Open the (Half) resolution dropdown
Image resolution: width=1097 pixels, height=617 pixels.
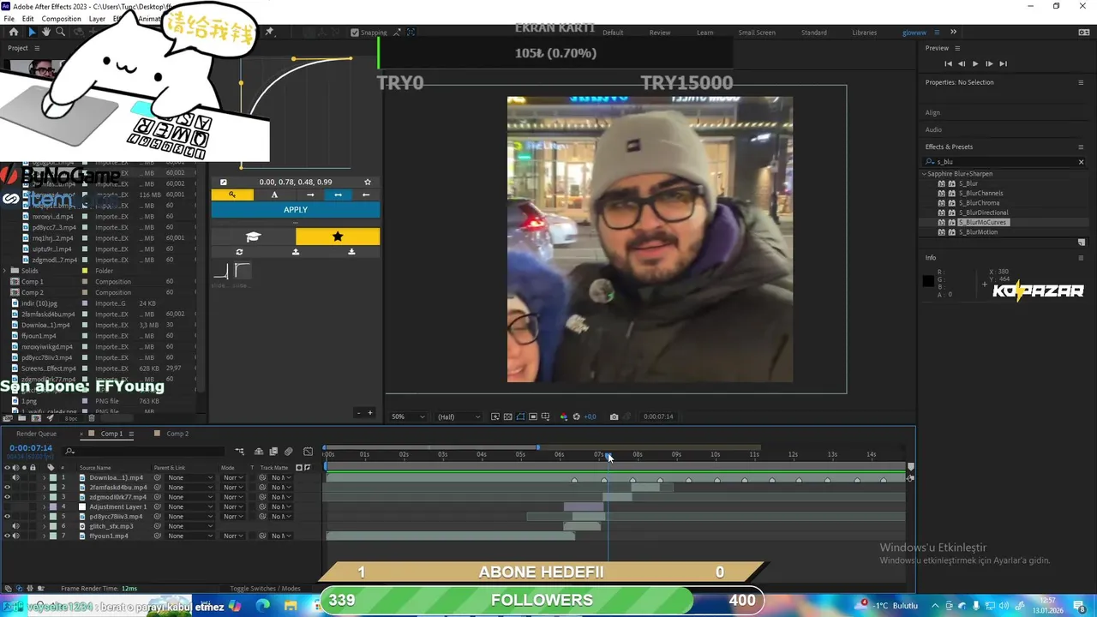point(459,416)
